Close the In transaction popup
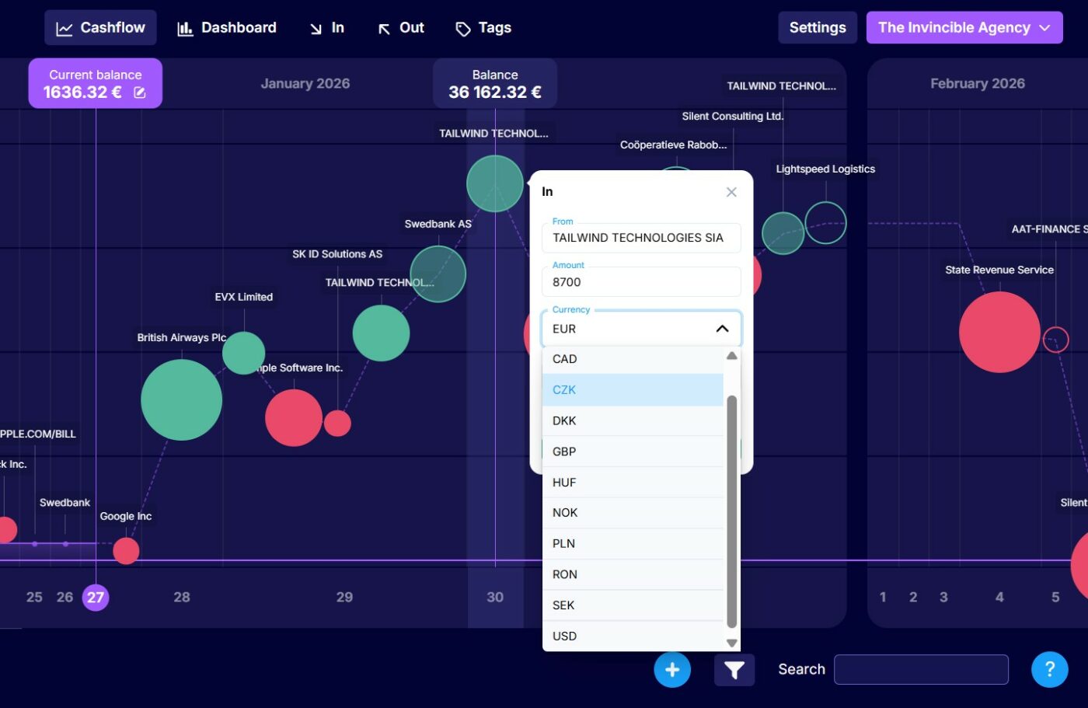Viewport: 1088px width, 708px height. pyautogui.click(x=731, y=192)
